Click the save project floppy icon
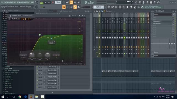This screenshot has width=177, height=99. (x=151, y=2)
